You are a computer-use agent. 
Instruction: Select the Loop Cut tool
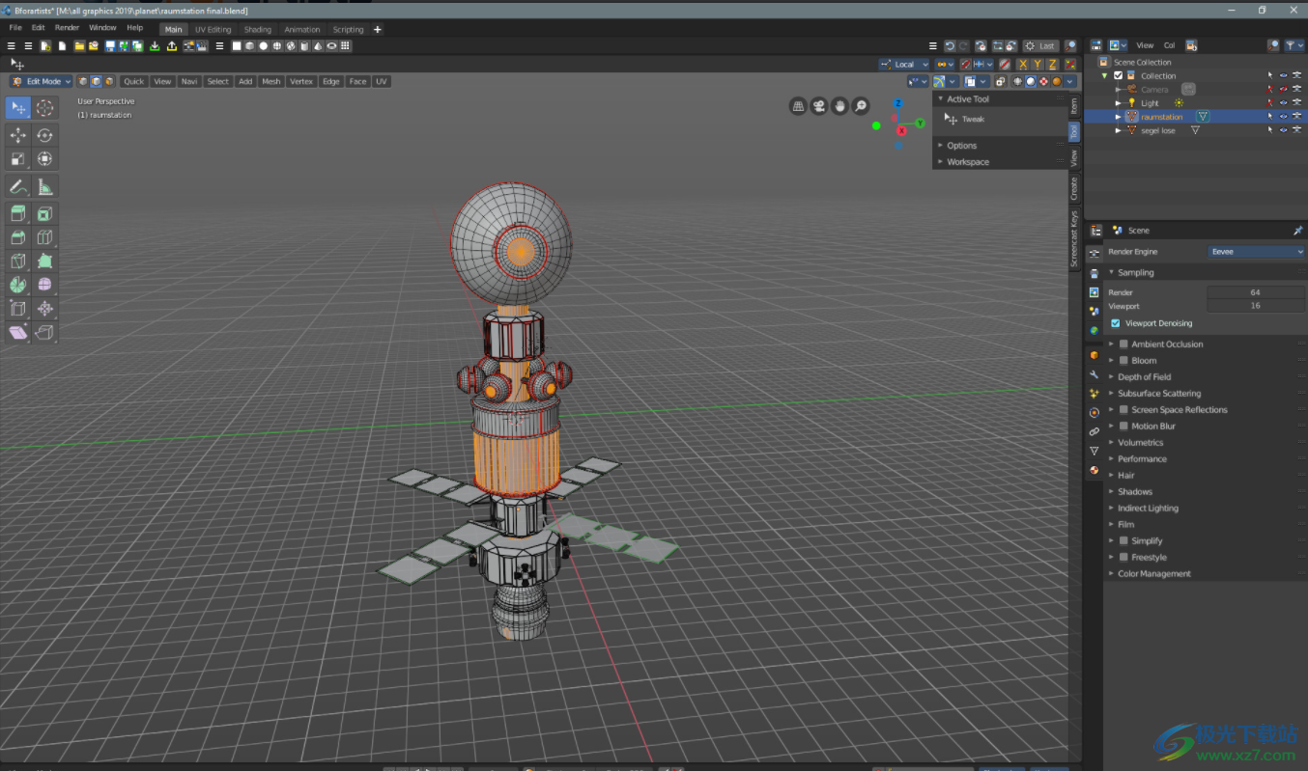44,237
